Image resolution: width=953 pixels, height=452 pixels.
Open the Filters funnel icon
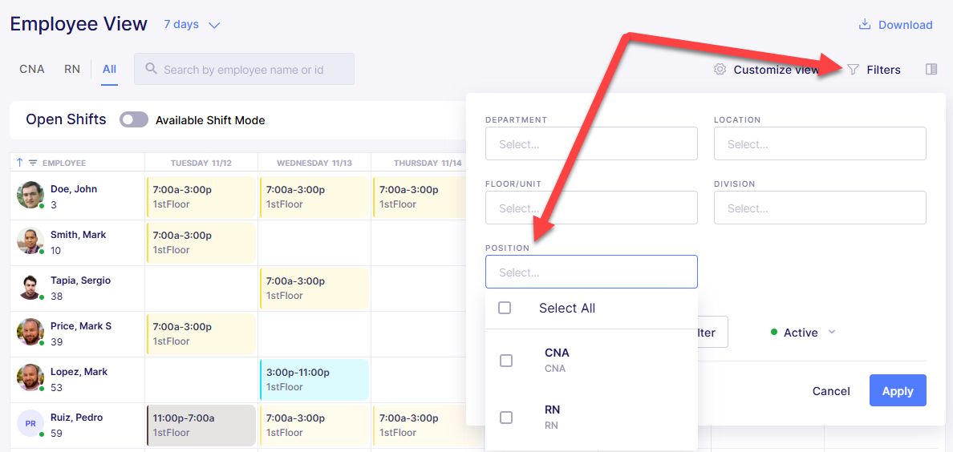click(x=854, y=70)
